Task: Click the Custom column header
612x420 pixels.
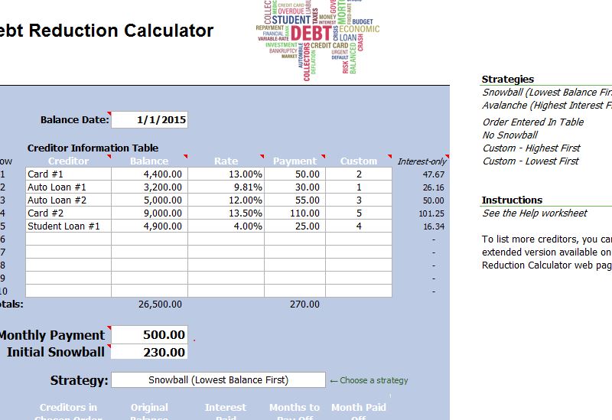Action: (359, 161)
